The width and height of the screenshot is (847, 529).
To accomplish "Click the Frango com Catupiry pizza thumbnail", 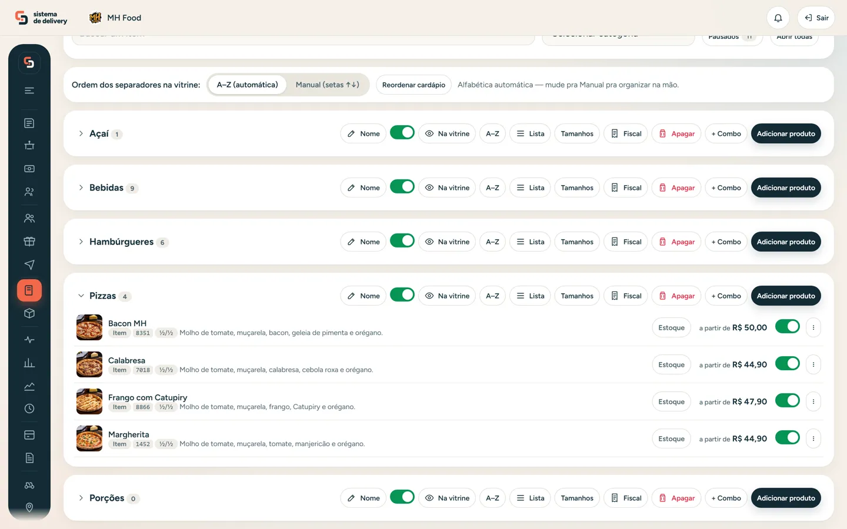I will (89, 401).
